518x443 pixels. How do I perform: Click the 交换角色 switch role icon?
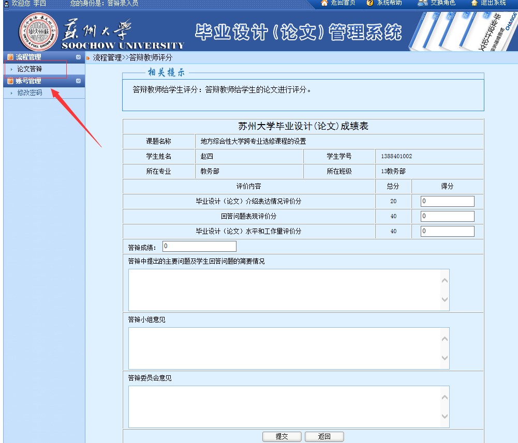(422, 3)
